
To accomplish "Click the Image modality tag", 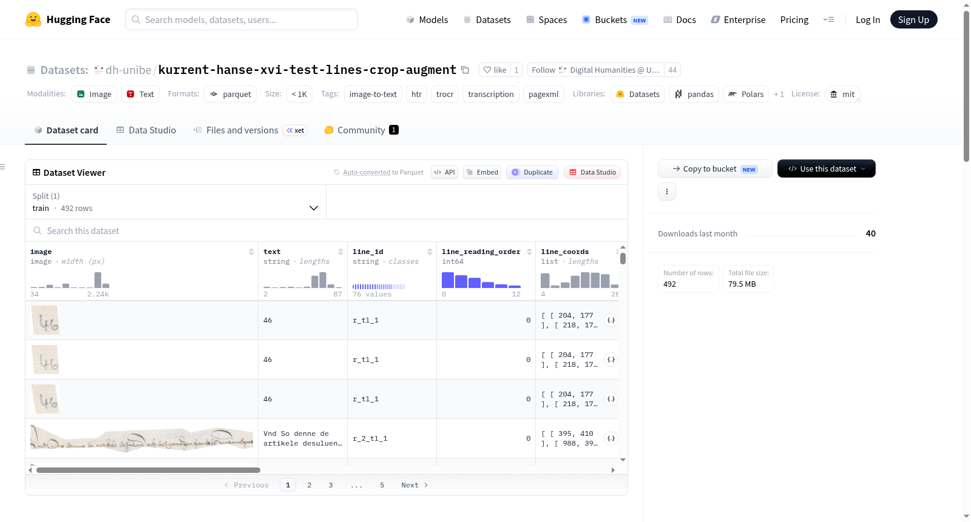I will pyautogui.click(x=94, y=94).
